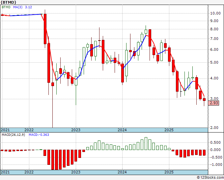Viewport: 224px width, 180px height.
Task: Click the 6.00 price axis label
Action: pos(214,49)
